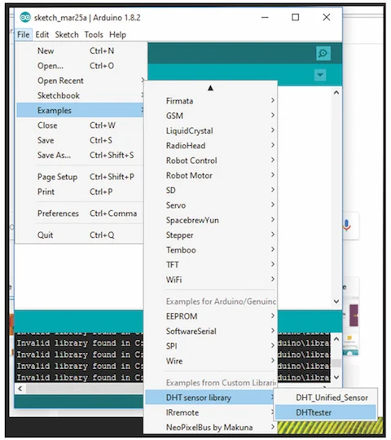Screen dimensions: 391x440
Task: Open the tab dropdown arrow in the teal bar
Action: click(320, 75)
